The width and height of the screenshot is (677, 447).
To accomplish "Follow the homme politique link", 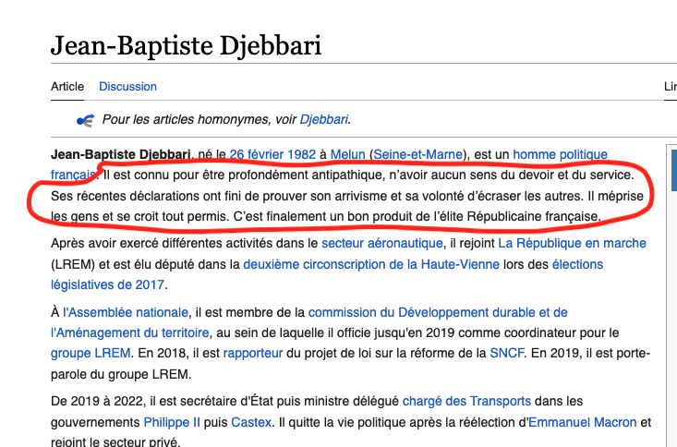I will (x=560, y=154).
